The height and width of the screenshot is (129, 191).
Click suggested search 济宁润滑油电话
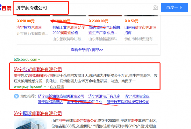[50, 102]
